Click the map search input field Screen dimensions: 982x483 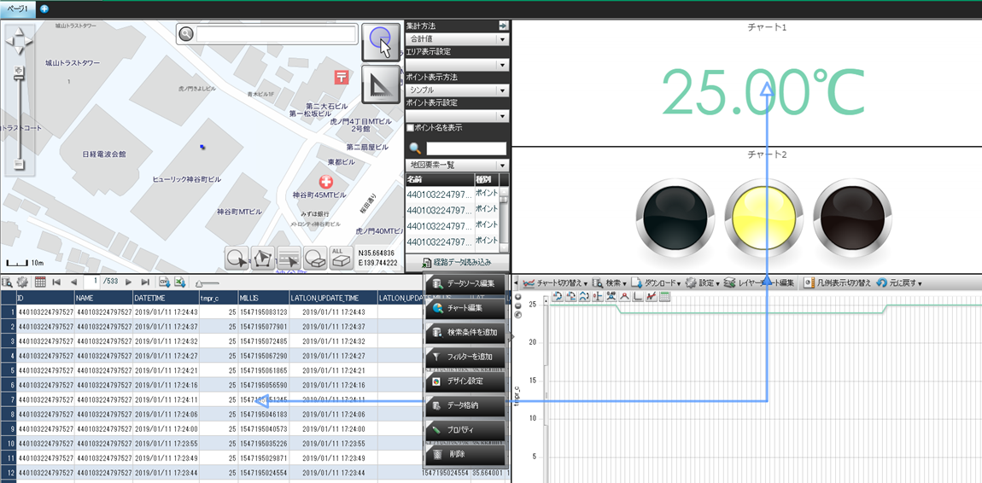coord(276,34)
